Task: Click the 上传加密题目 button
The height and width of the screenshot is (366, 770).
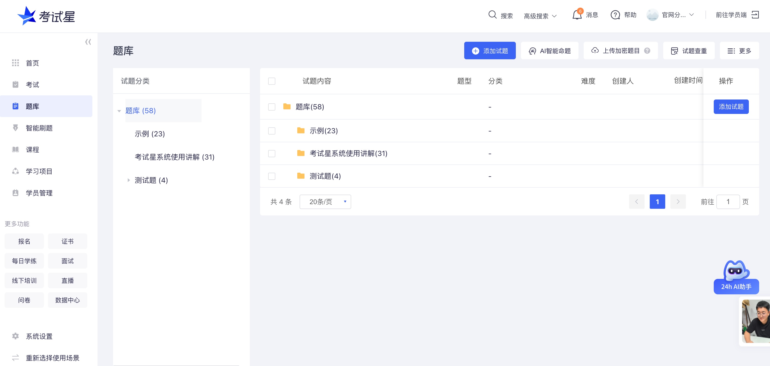Action: point(621,51)
